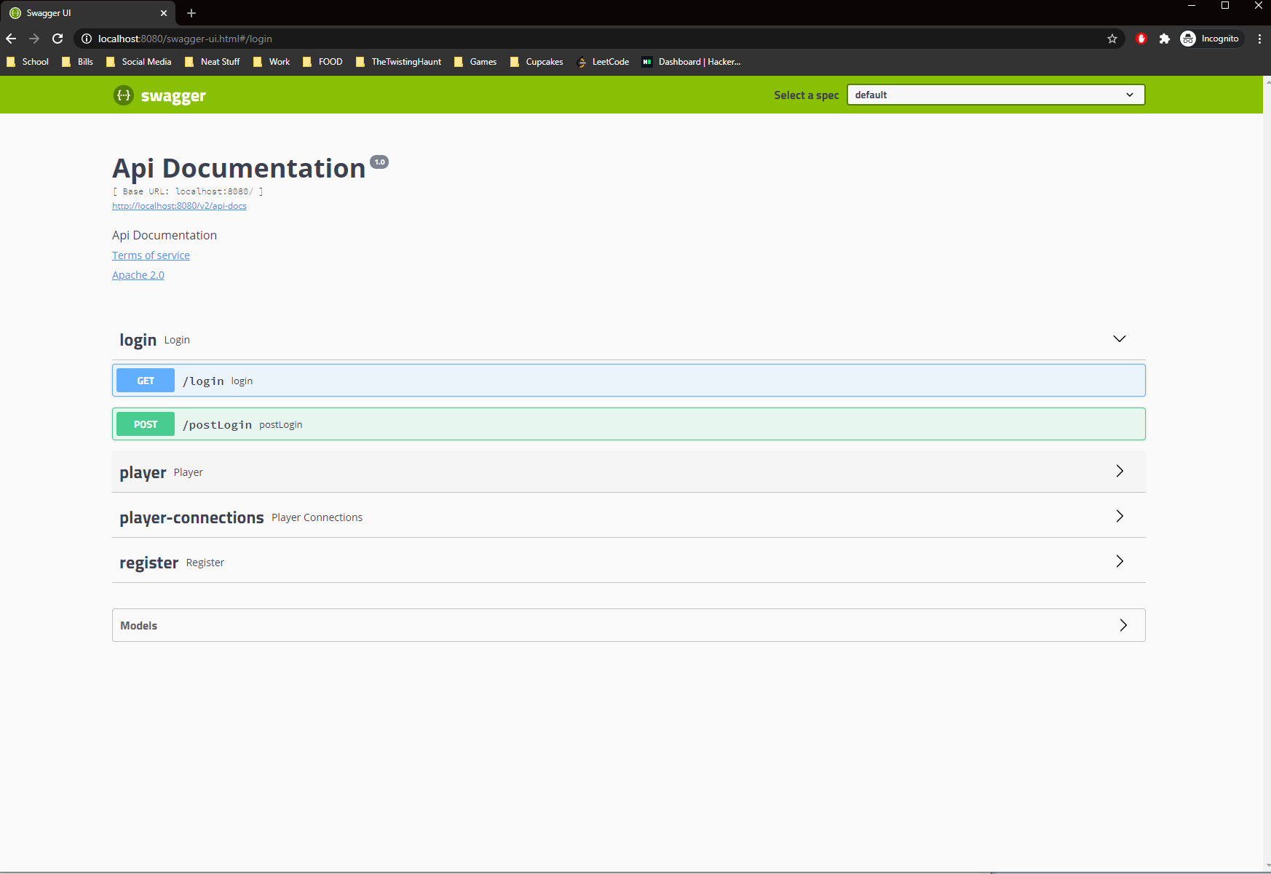Open the Select a spec dropdown

pyautogui.click(x=996, y=95)
